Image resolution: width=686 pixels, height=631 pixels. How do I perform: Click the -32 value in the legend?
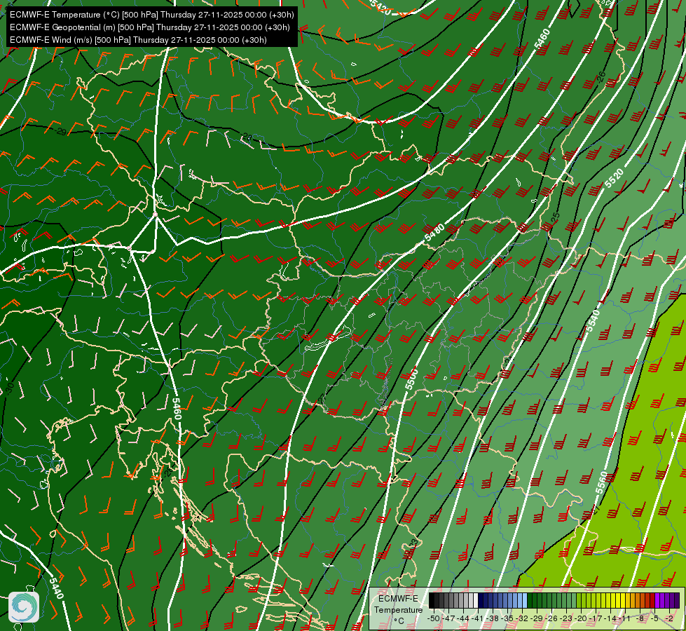click(522, 618)
